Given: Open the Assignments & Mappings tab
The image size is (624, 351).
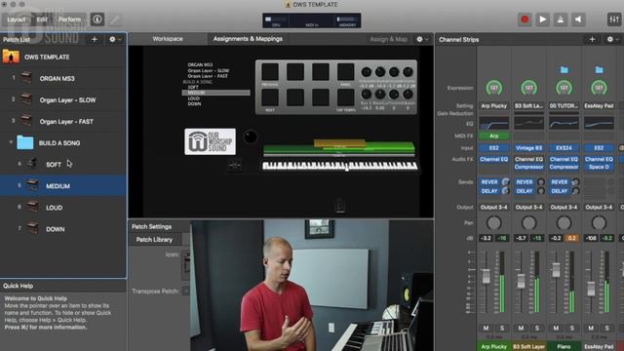Looking at the screenshot, I should [248, 39].
